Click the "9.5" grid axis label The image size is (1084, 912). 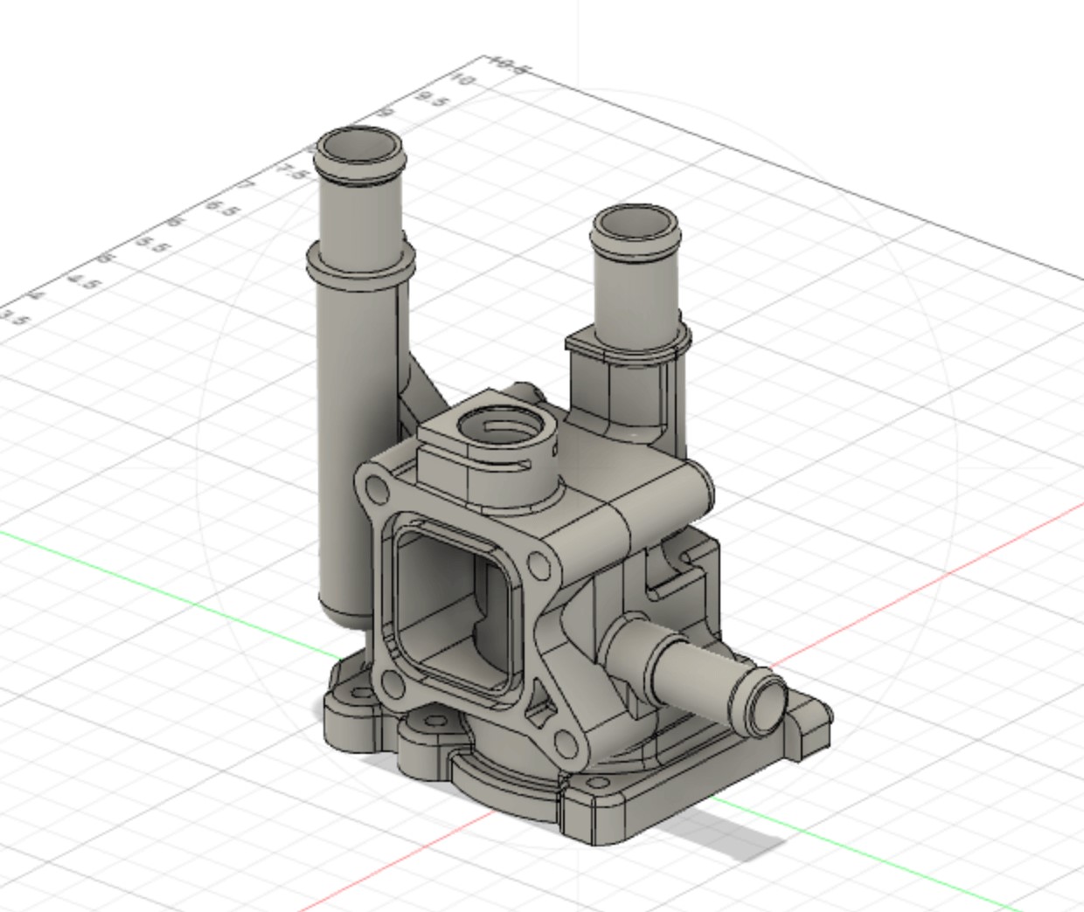pyautogui.click(x=434, y=101)
